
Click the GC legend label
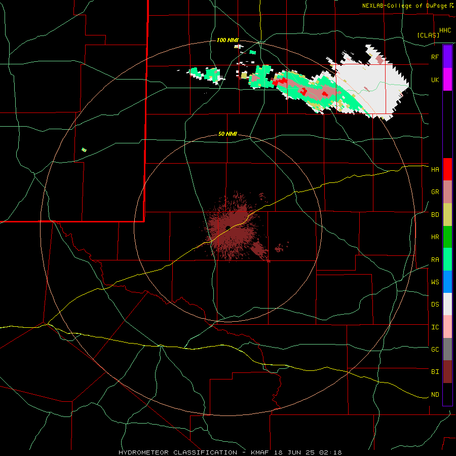point(435,350)
